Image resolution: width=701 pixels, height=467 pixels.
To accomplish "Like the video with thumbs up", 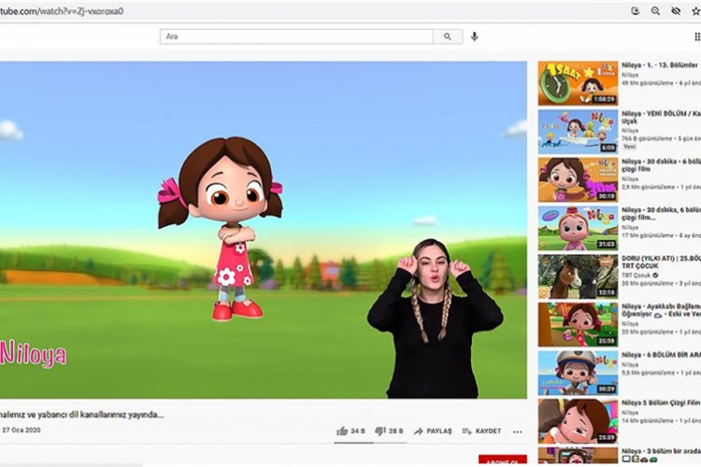I will pyautogui.click(x=343, y=432).
